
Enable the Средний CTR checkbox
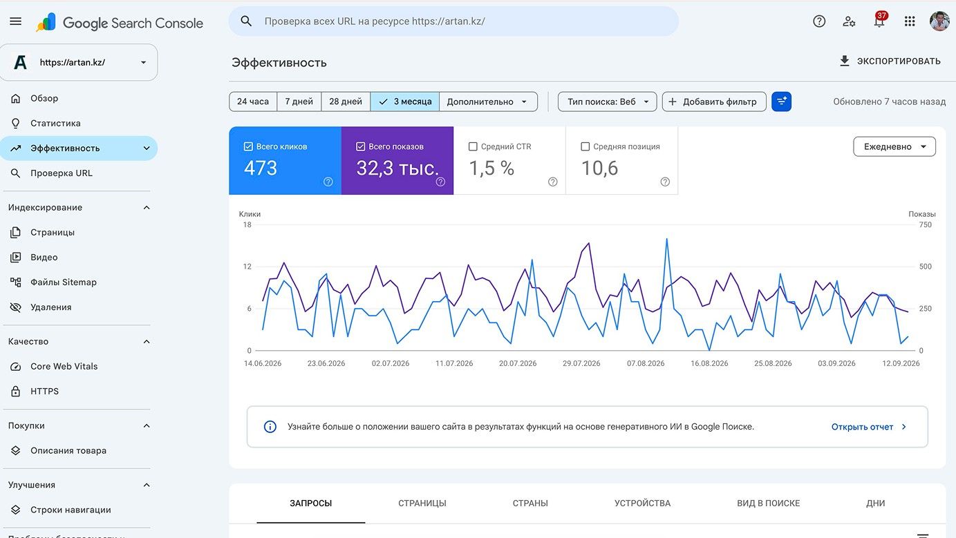coord(473,146)
